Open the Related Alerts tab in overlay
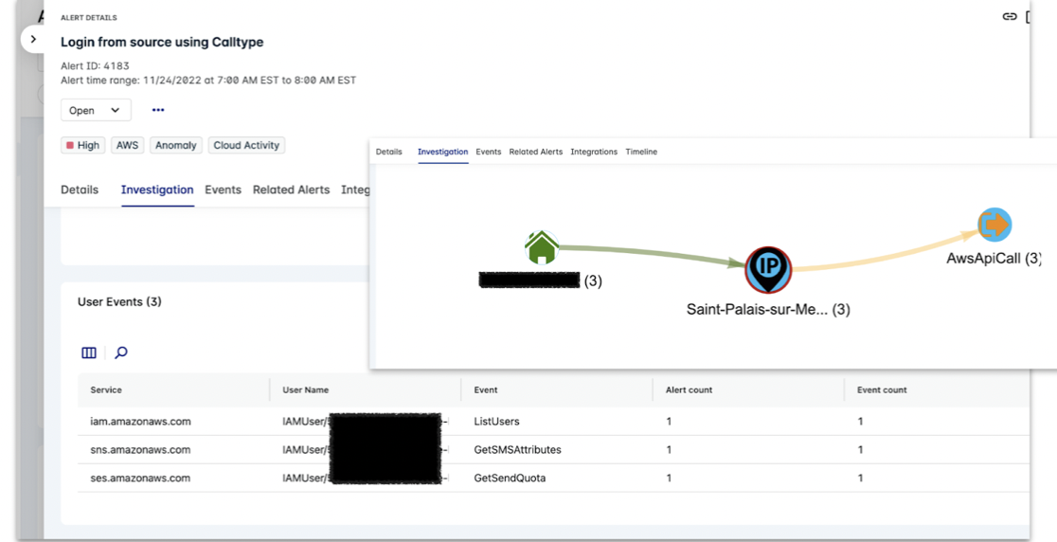The image size is (1057, 542). coord(535,152)
